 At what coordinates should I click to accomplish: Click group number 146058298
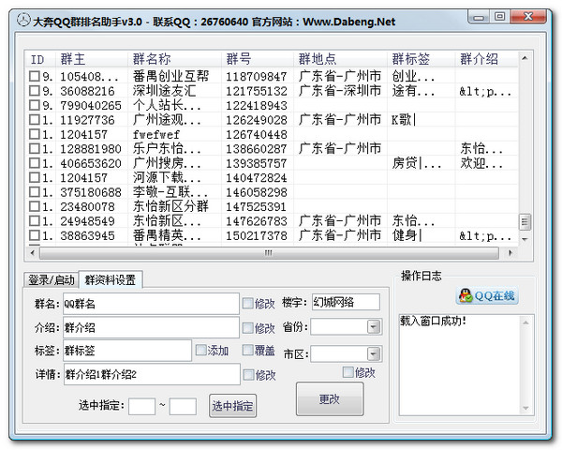257,192
